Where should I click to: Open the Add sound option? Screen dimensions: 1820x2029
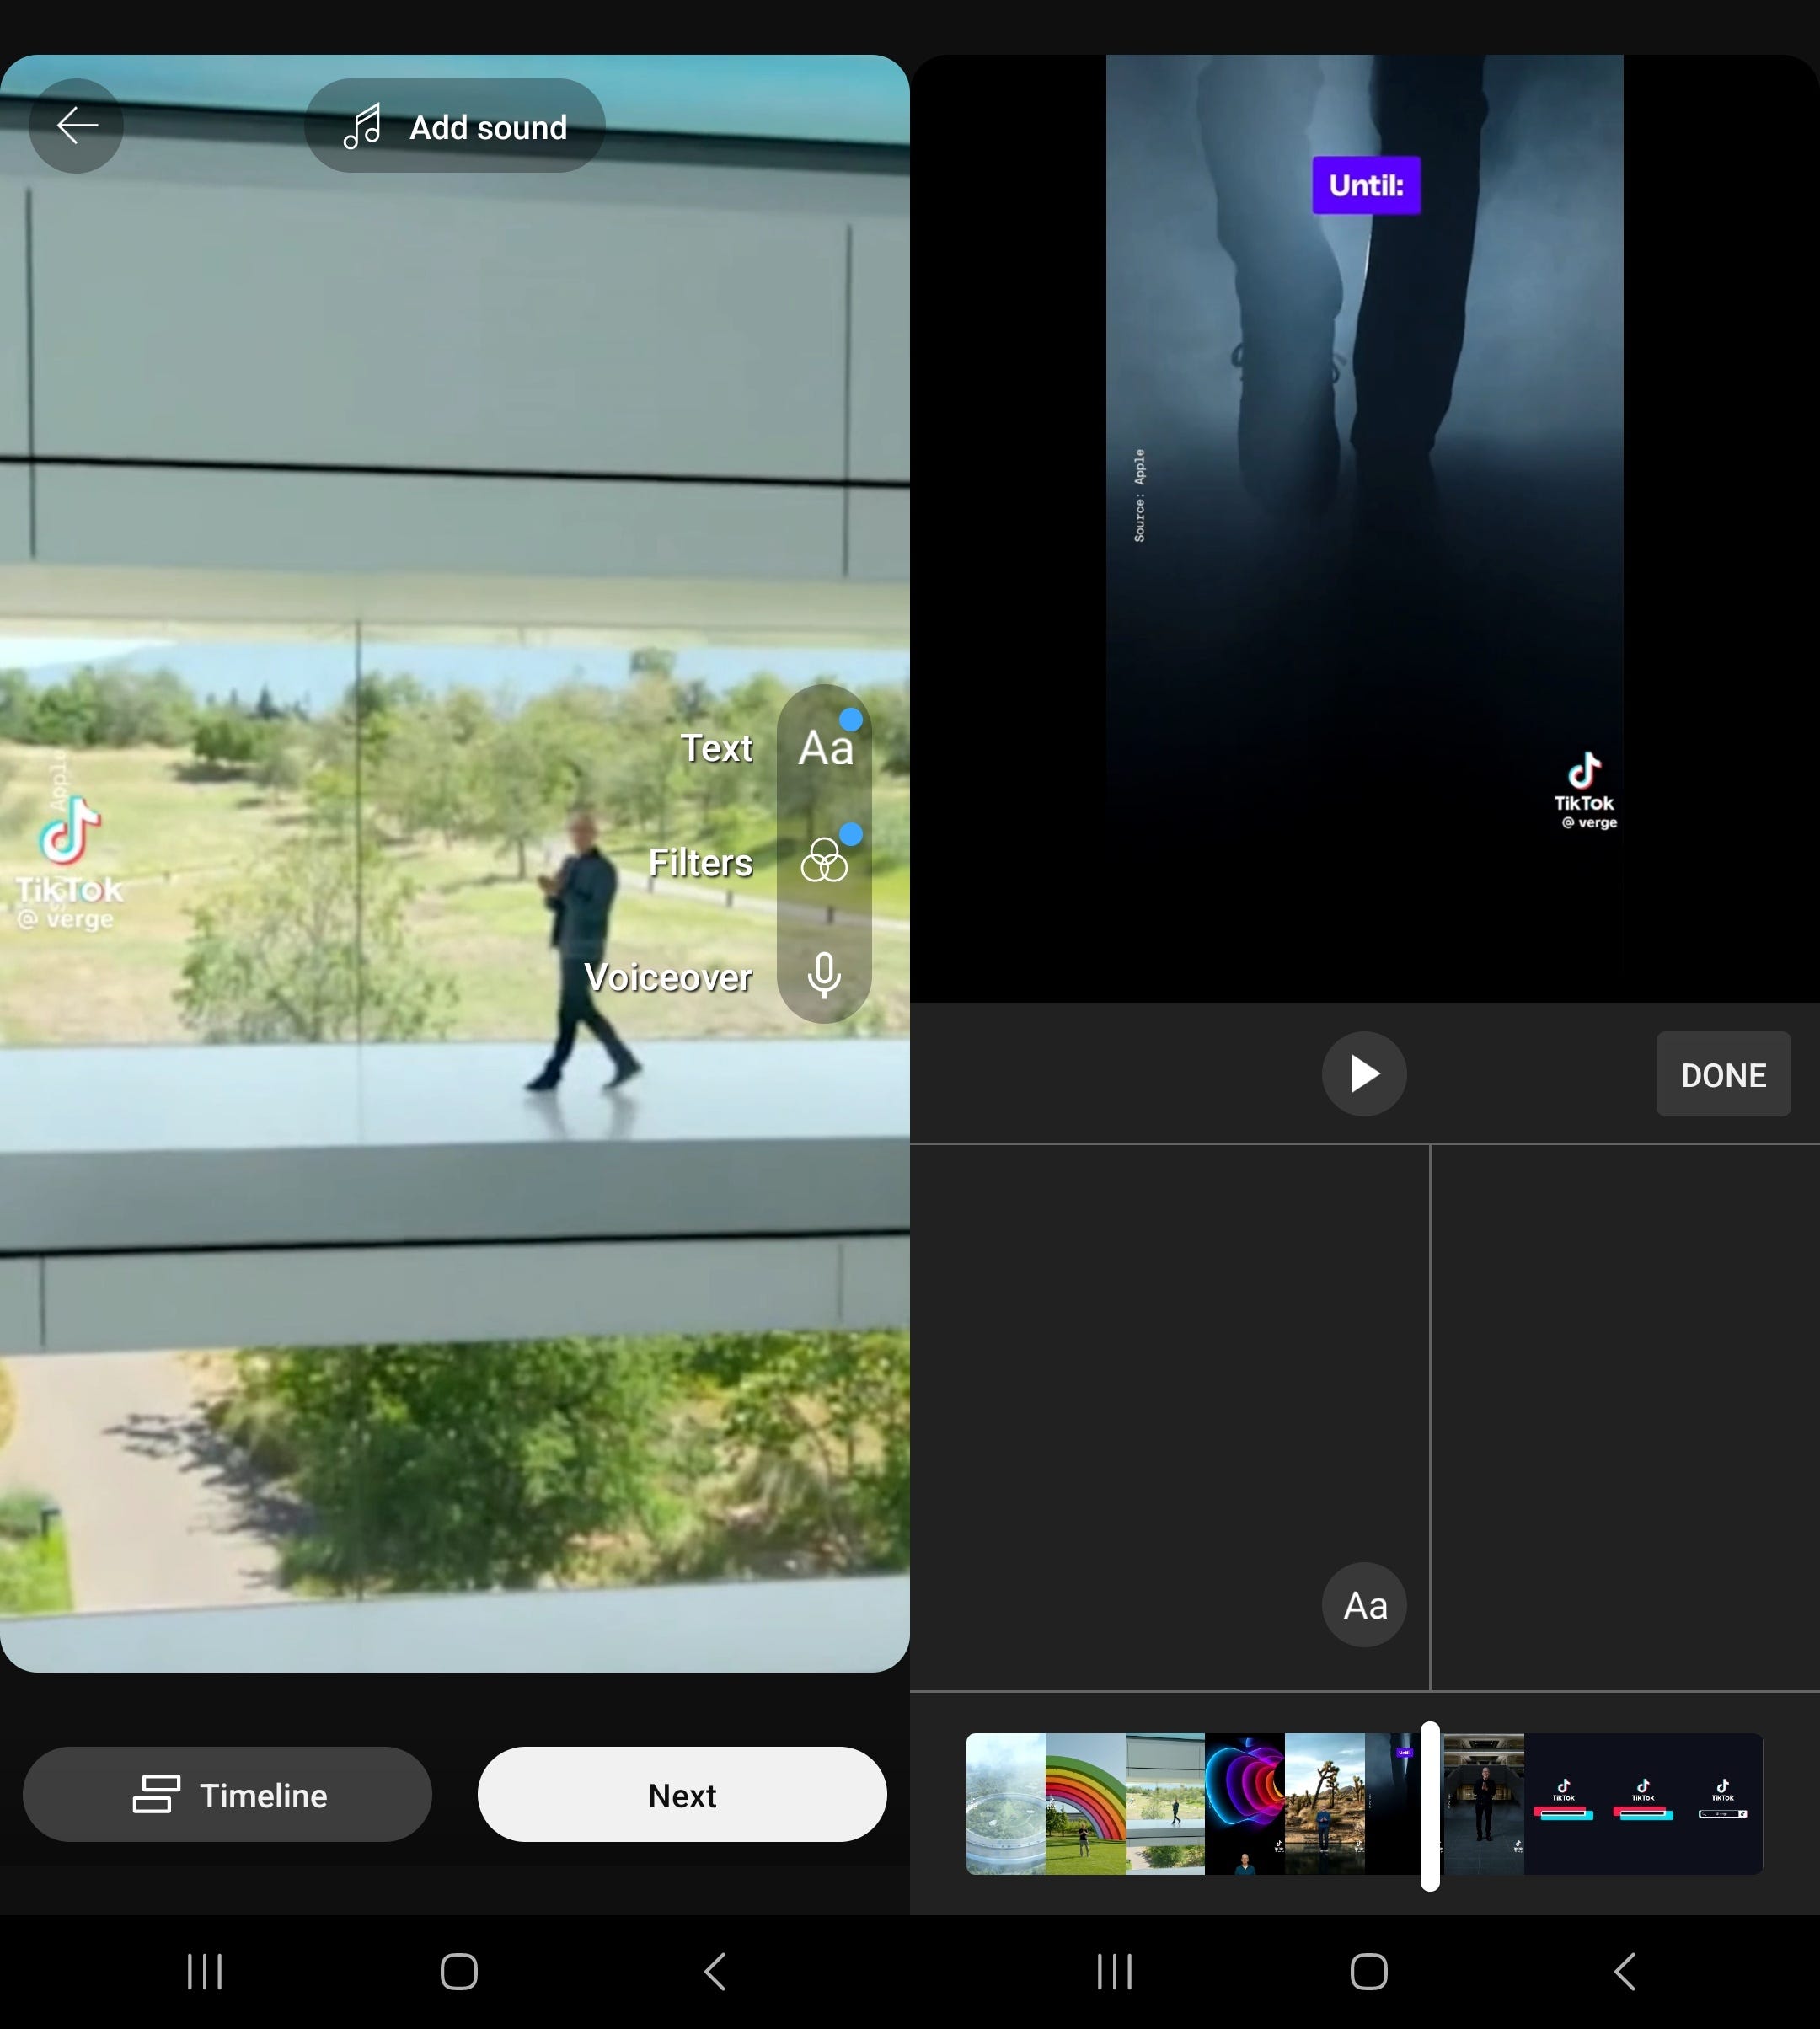(455, 127)
